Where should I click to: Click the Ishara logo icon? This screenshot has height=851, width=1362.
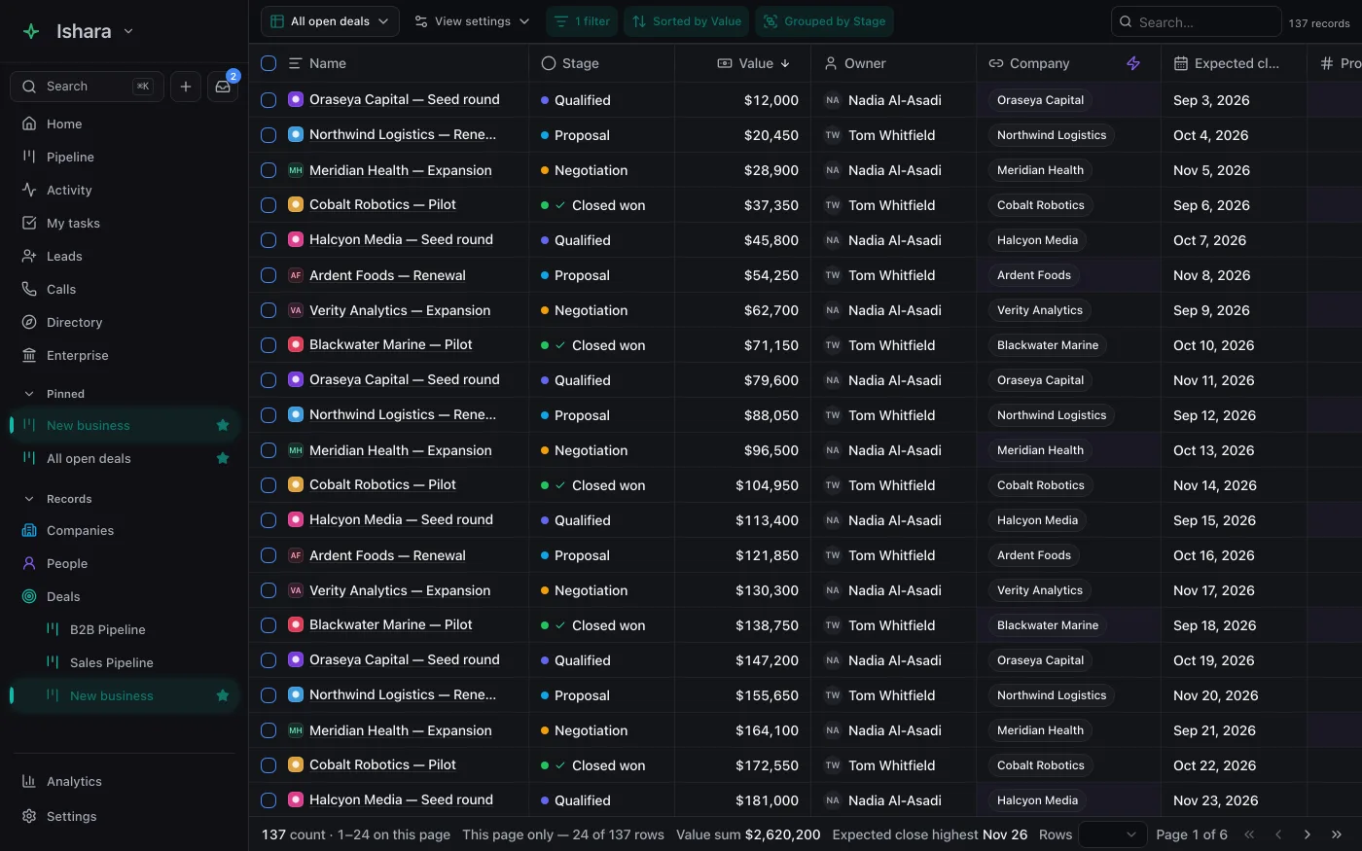(31, 31)
